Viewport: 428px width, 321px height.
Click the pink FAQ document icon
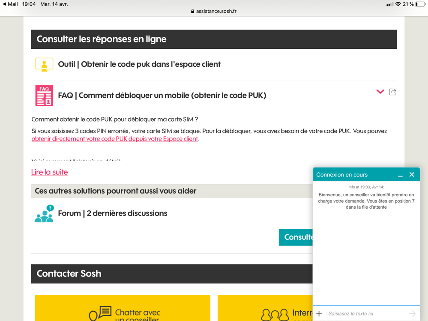pyautogui.click(x=44, y=95)
